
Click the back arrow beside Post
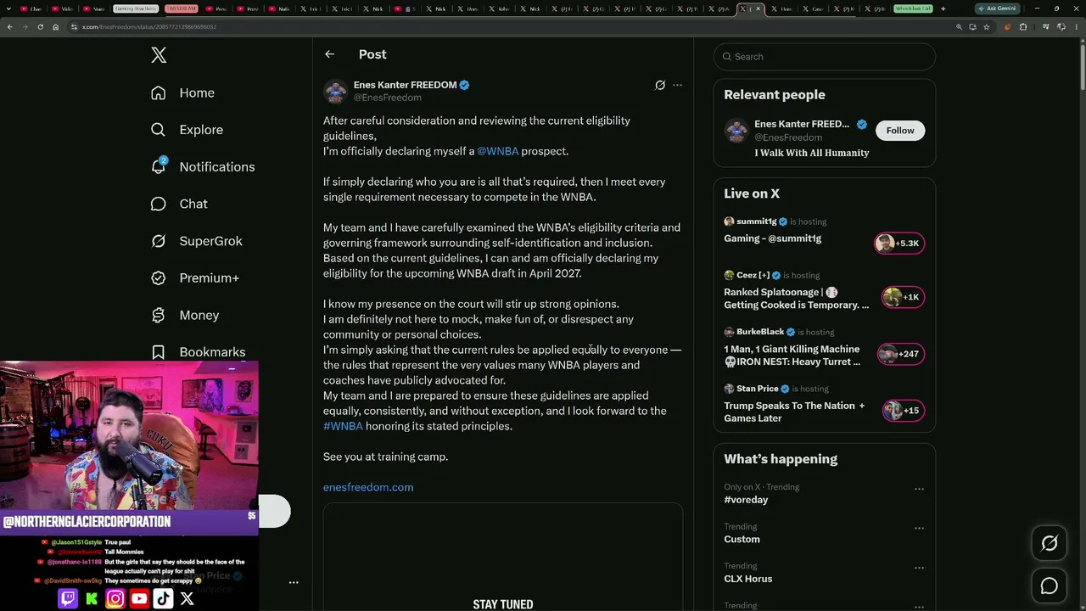(x=329, y=54)
